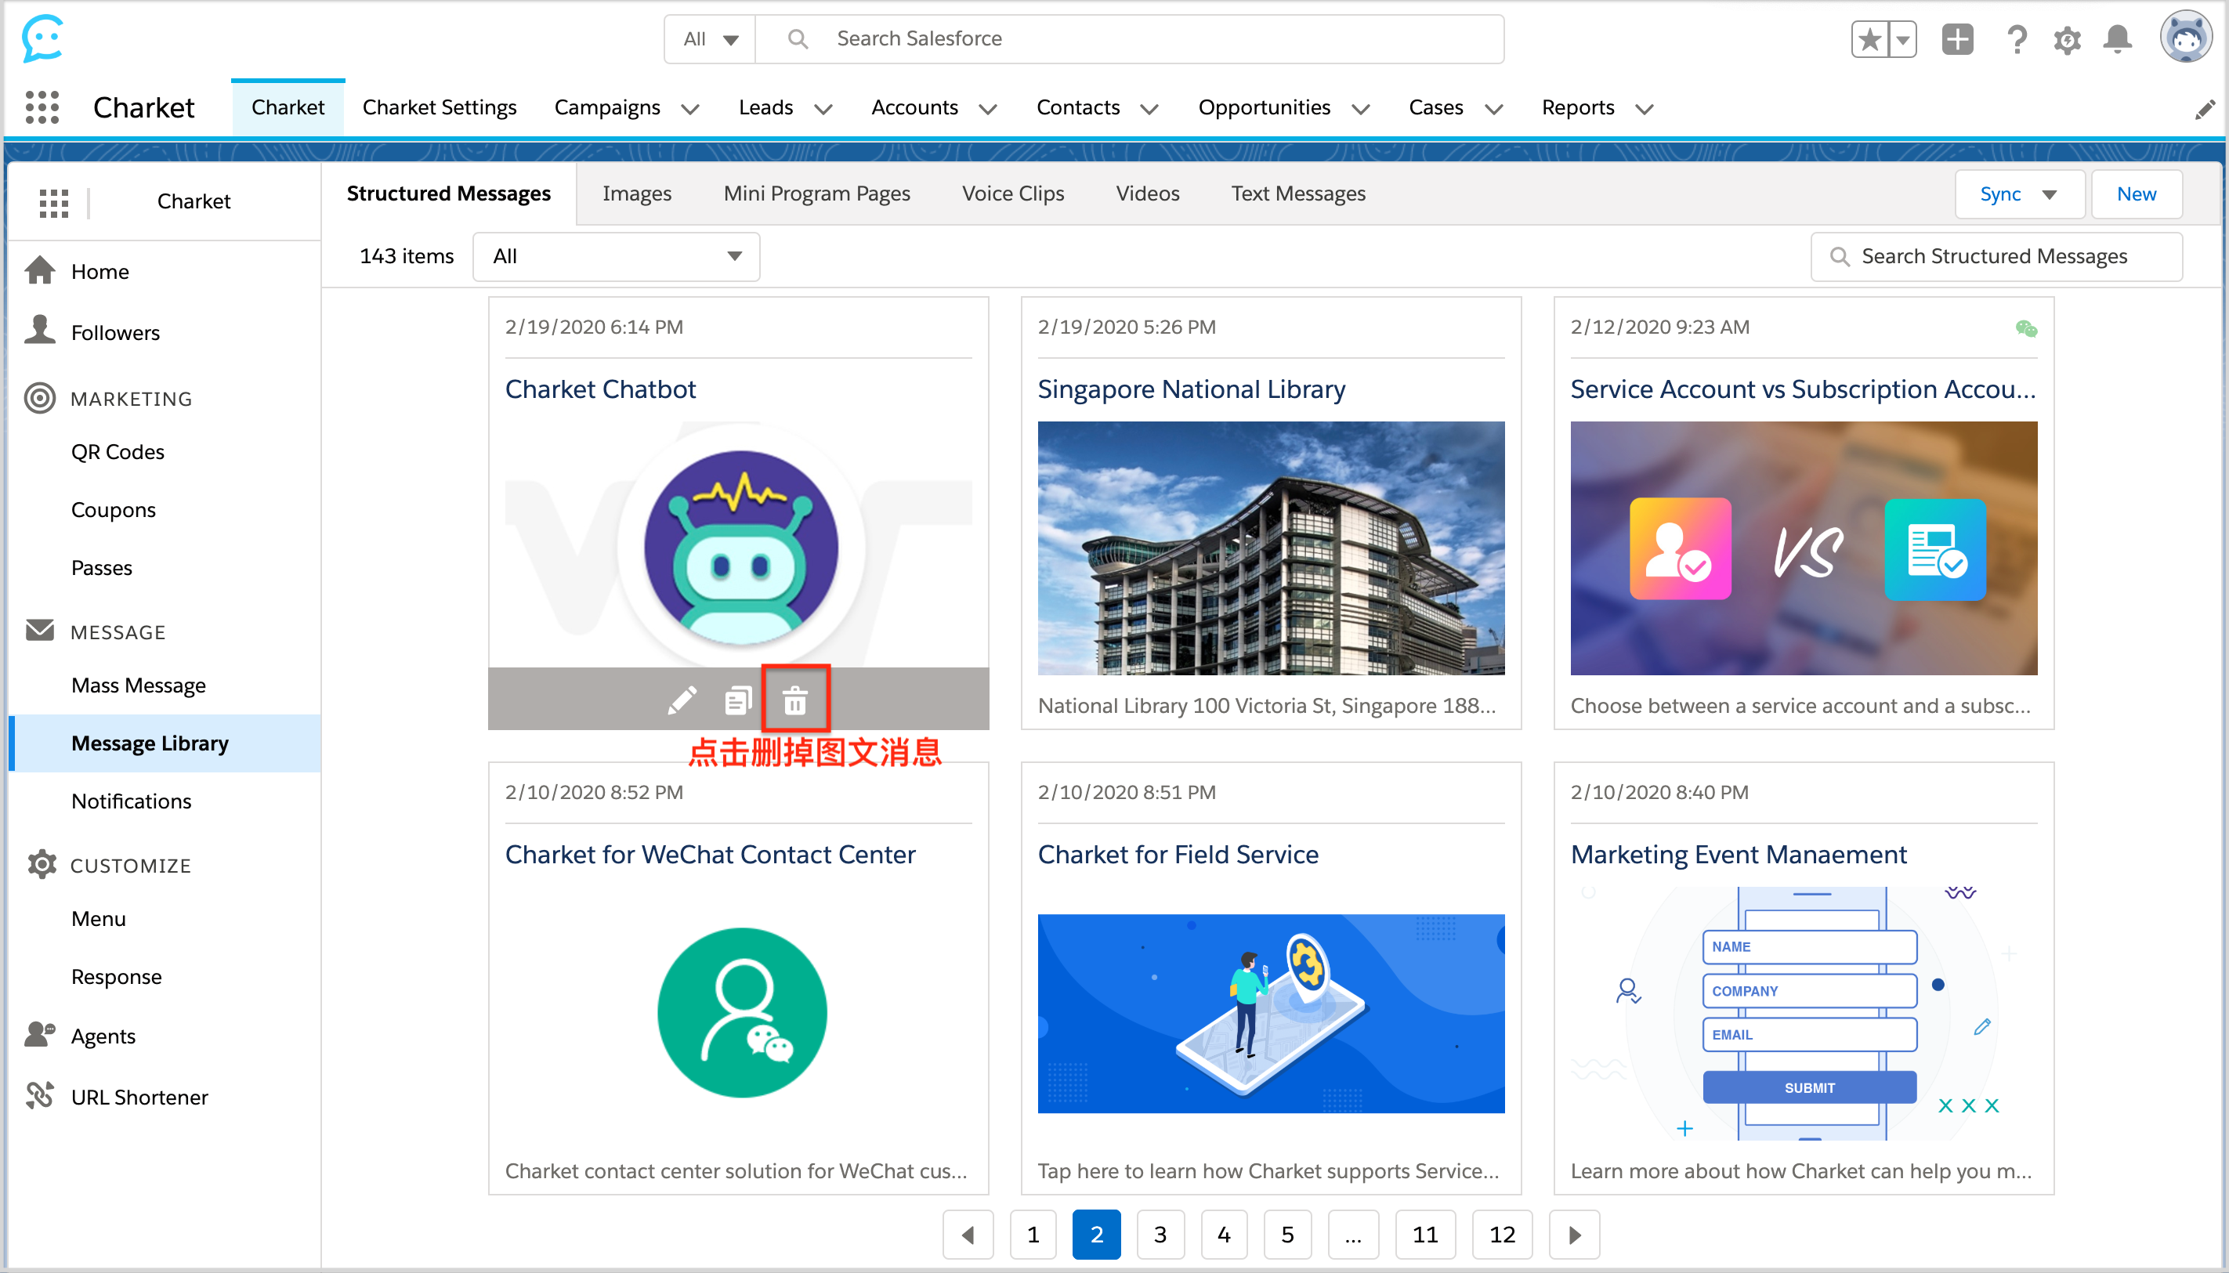Select the Charket nav tab
The height and width of the screenshot is (1273, 2229).
288,107
